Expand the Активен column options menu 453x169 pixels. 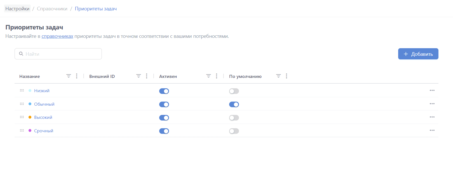(217, 76)
